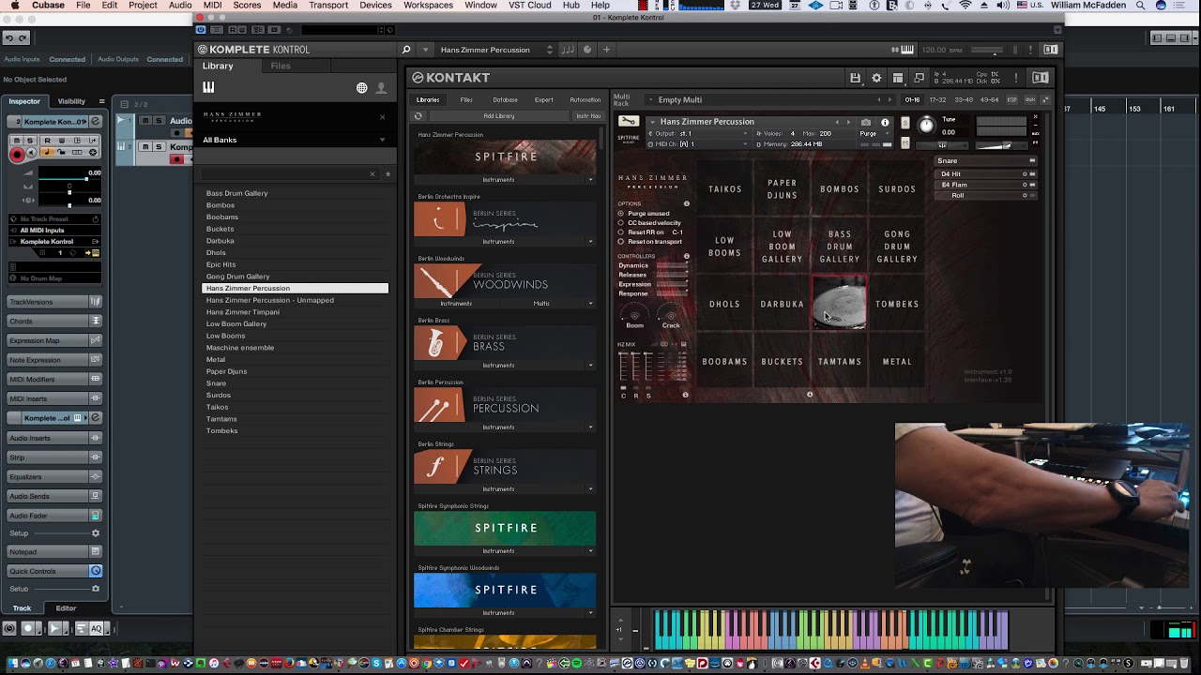Click Cubase undo arrow button

tap(8, 38)
